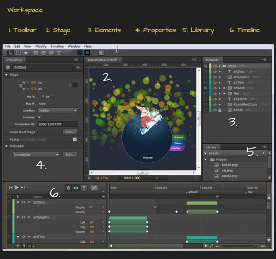Toggle artDesc visibility in the timeline
Viewport: 276px width, 259px height.
pos(24,202)
